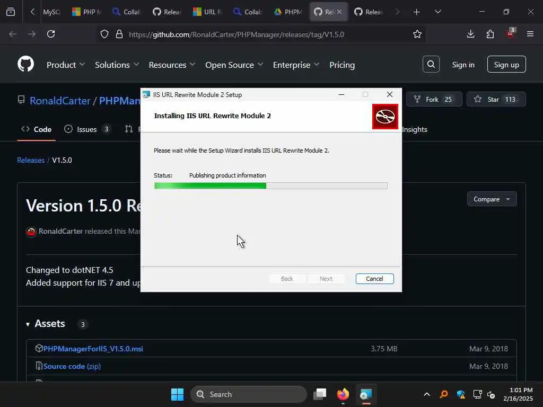The height and width of the screenshot is (407, 543).
Task: Open RonaldCarter owner link
Action: pyautogui.click(x=60, y=101)
